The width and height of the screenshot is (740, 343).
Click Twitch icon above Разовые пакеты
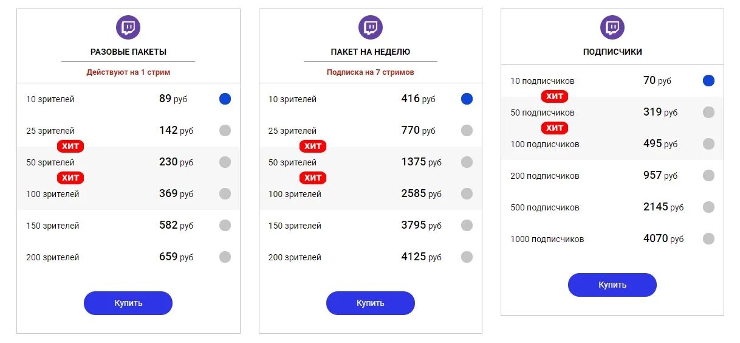(x=128, y=27)
